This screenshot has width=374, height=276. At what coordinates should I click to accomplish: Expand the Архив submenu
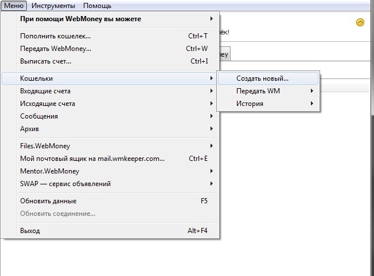click(110, 129)
